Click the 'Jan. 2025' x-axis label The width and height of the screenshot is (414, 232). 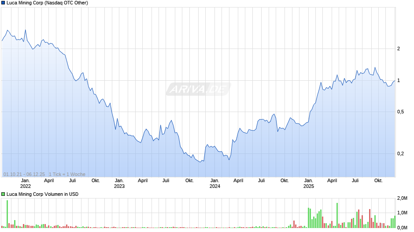click(x=308, y=183)
